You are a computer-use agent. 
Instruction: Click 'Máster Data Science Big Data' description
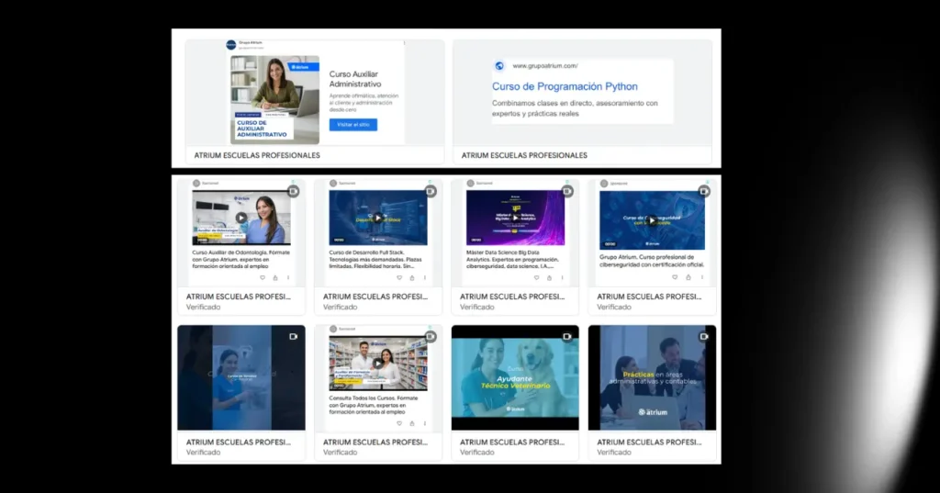pyautogui.click(x=513, y=259)
